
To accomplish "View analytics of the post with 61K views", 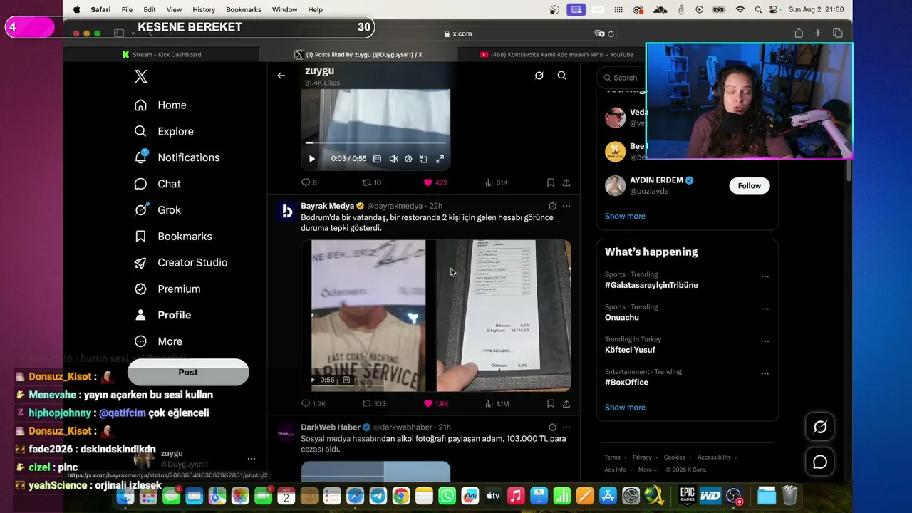I will [x=496, y=182].
